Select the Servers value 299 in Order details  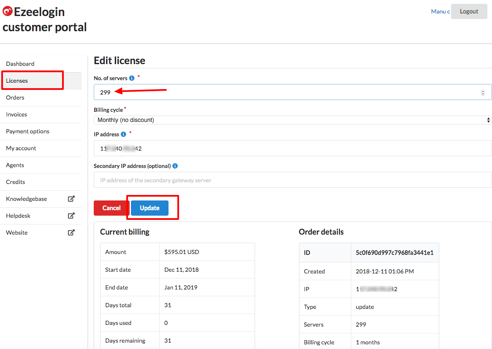click(361, 325)
